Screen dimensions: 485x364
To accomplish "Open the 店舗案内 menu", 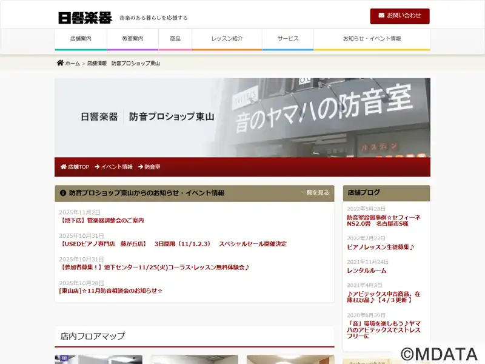I will point(81,39).
